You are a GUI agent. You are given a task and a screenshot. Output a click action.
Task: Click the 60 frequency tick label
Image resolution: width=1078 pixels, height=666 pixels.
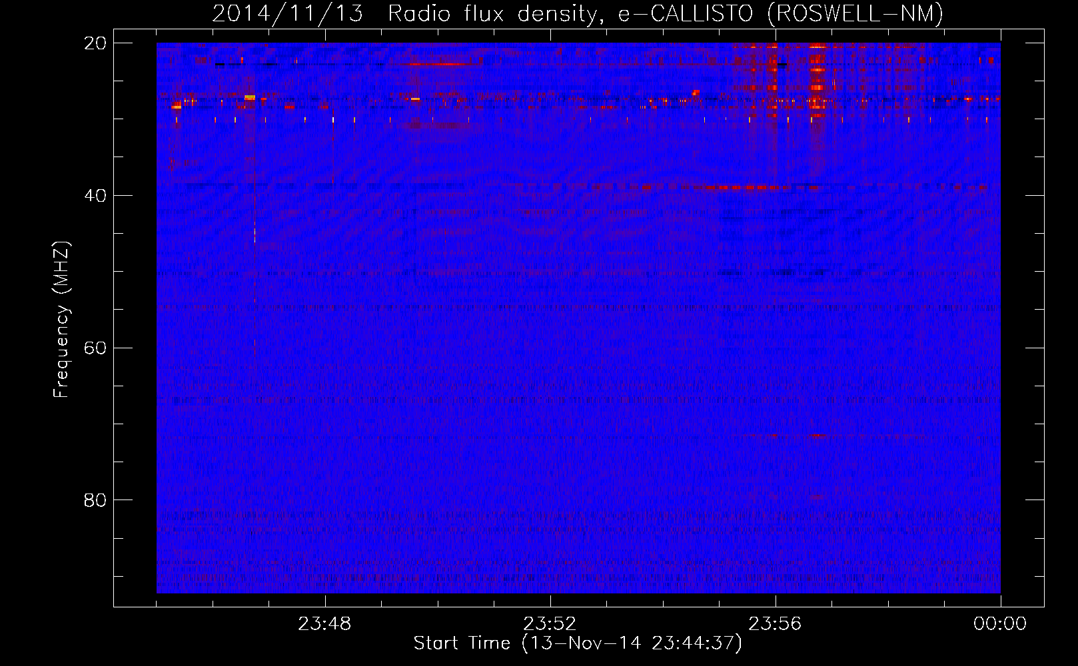tap(95, 348)
